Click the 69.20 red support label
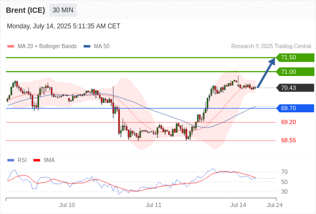Image resolution: width=316 pixels, height=214 pixels. click(288, 122)
